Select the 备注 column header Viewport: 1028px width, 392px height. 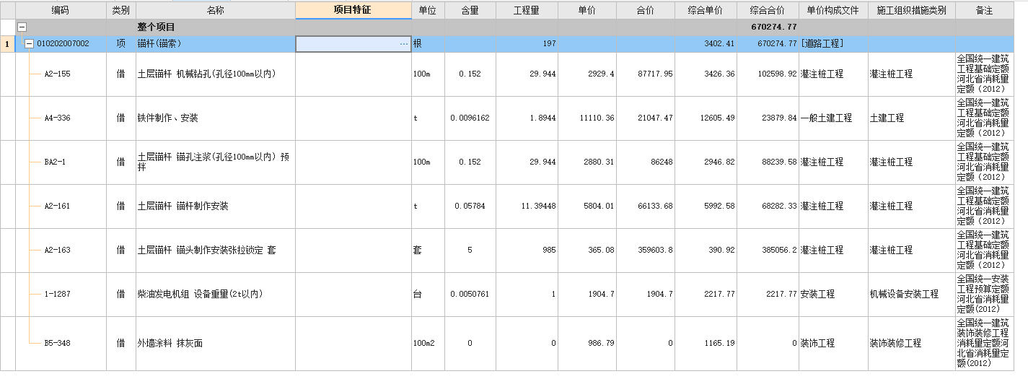[x=983, y=11]
